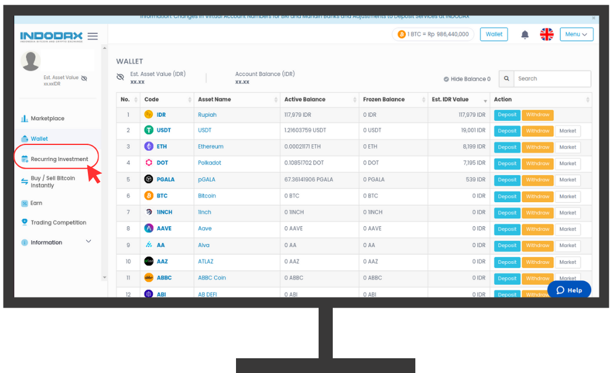Image resolution: width=613 pixels, height=373 pixels.
Task: Click the profile avatar picture
Action: click(x=31, y=61)
